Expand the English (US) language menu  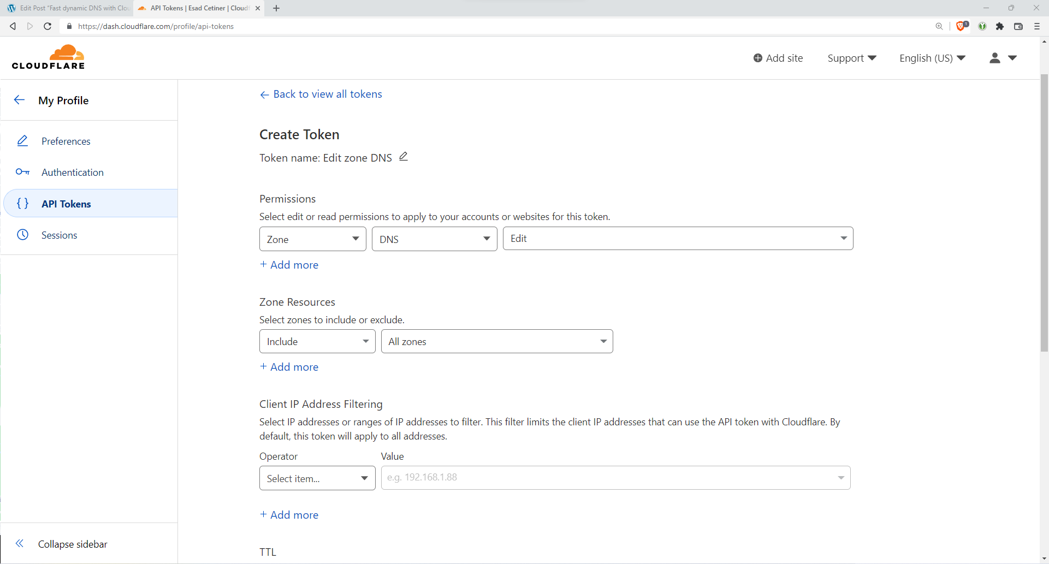tap(933, 58)
